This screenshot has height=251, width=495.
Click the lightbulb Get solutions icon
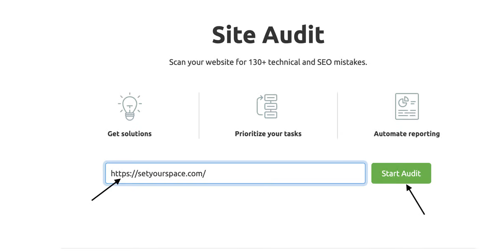[130, 107]
